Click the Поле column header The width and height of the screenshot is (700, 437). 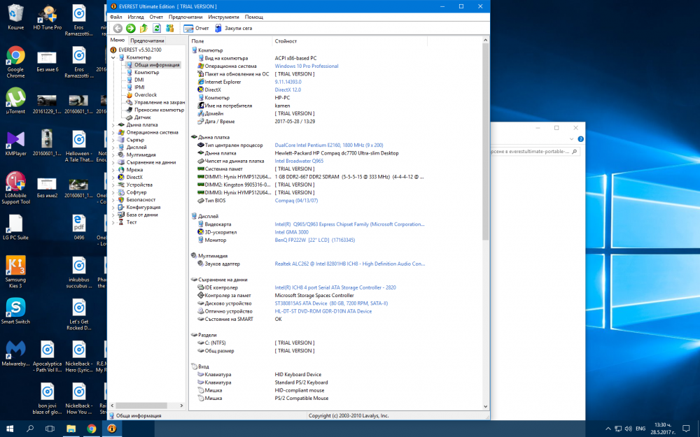pos(230,41)
